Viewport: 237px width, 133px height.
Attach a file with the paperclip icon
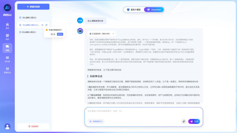tap(184, 122)
